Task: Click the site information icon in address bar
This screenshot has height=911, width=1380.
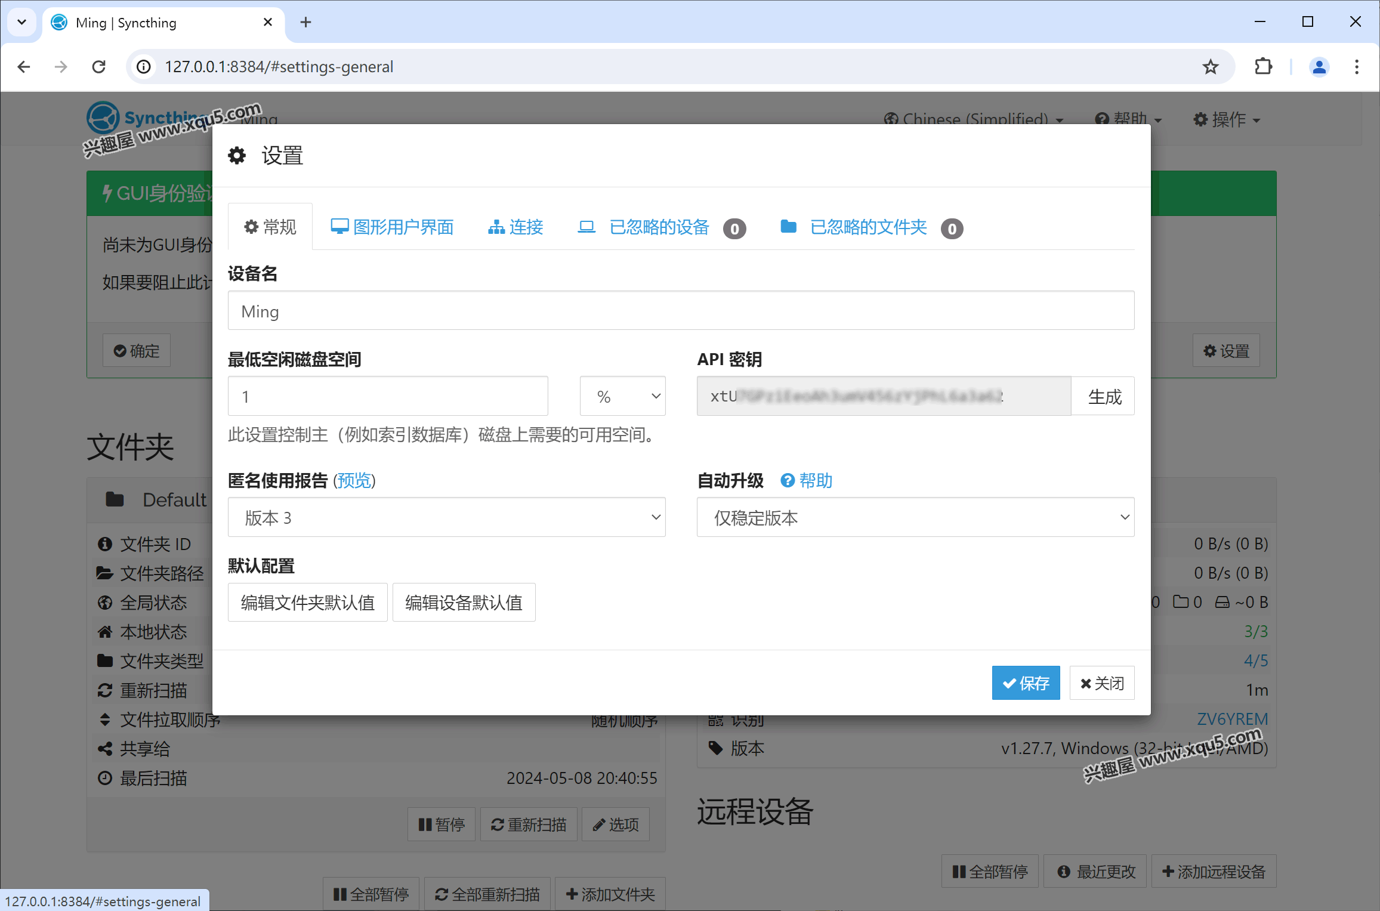Action: (x=144, y=67)
